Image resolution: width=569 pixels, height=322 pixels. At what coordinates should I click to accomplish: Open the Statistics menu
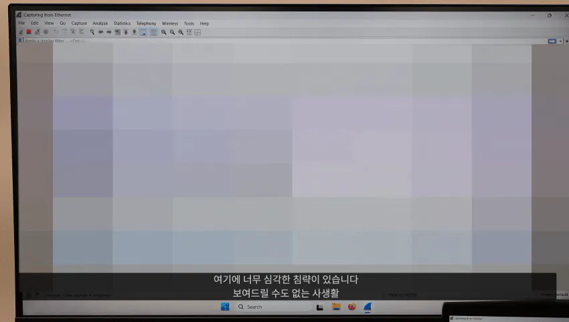122,23
